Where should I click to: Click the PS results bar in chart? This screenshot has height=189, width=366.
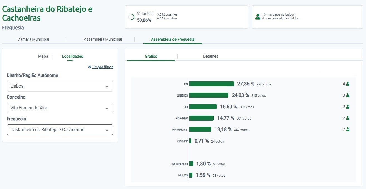(x=211, y=84)
